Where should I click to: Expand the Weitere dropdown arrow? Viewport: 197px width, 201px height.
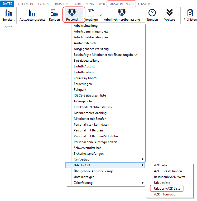(178, 15)
